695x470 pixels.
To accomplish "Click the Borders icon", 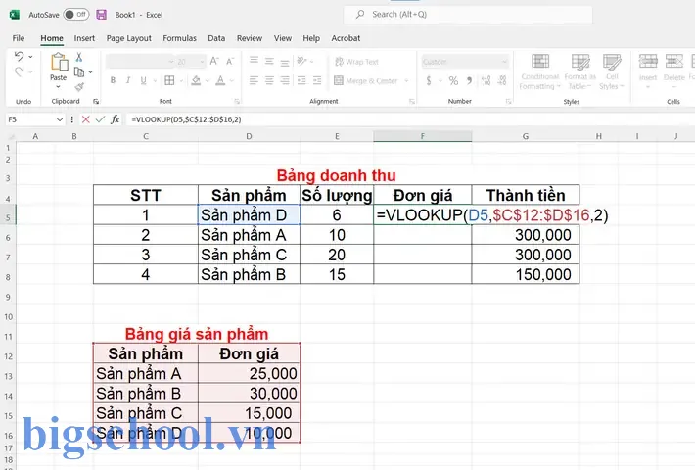I will click(169, 80).
